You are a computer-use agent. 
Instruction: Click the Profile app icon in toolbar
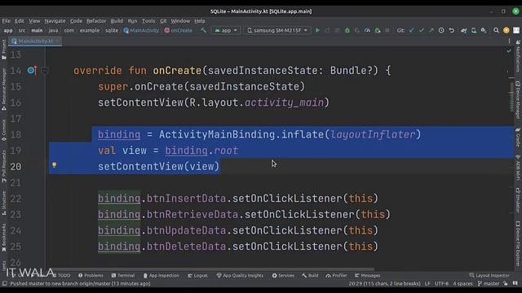pos(367,30)
